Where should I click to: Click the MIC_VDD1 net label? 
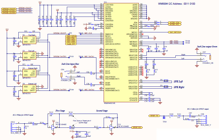[x=174, y=41]
